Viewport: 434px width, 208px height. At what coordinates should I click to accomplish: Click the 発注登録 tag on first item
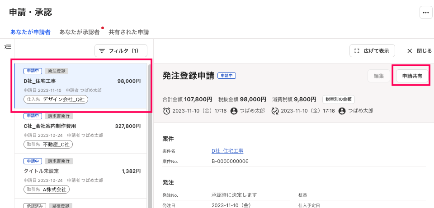57,71
